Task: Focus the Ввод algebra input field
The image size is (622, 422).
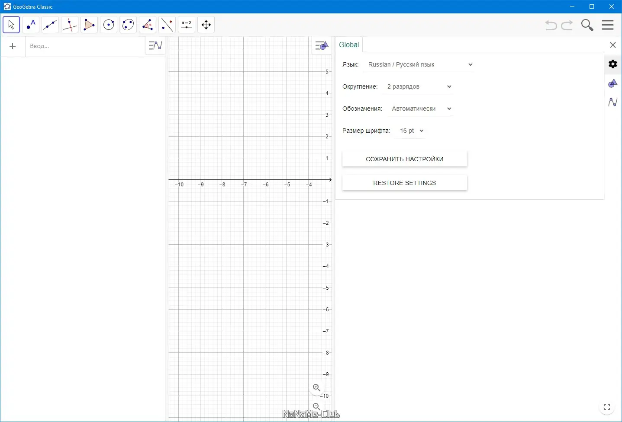Action: tap(85, 46)
